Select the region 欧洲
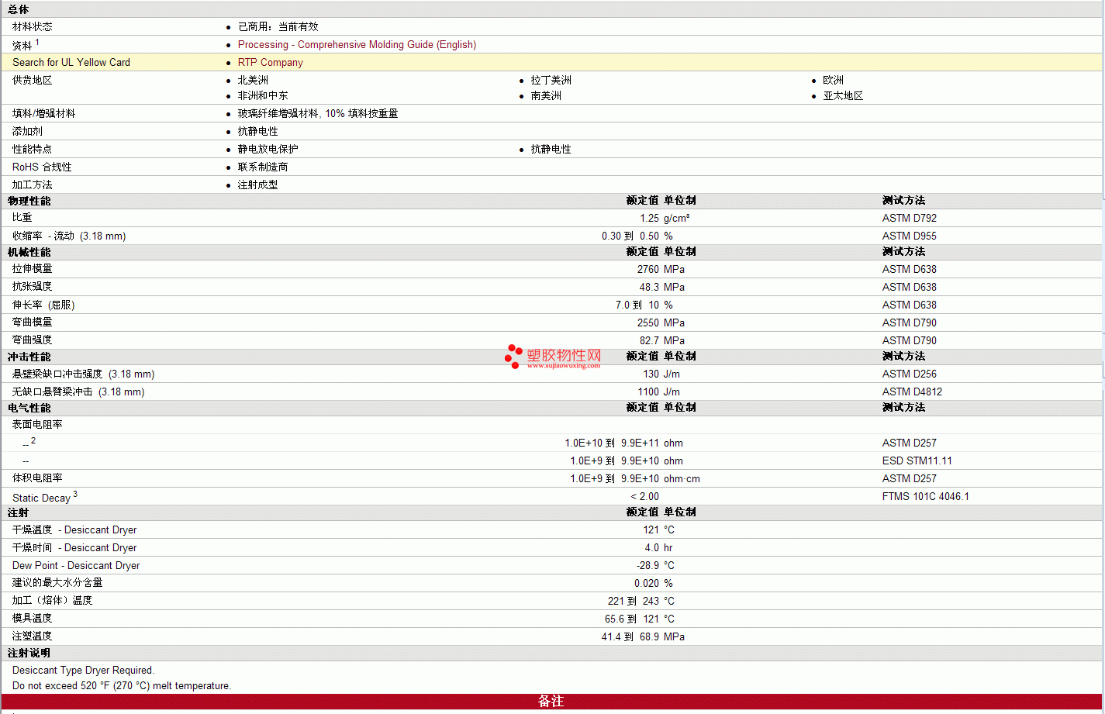The height and width of the screenshot is (714, 1105). (834, 81)
